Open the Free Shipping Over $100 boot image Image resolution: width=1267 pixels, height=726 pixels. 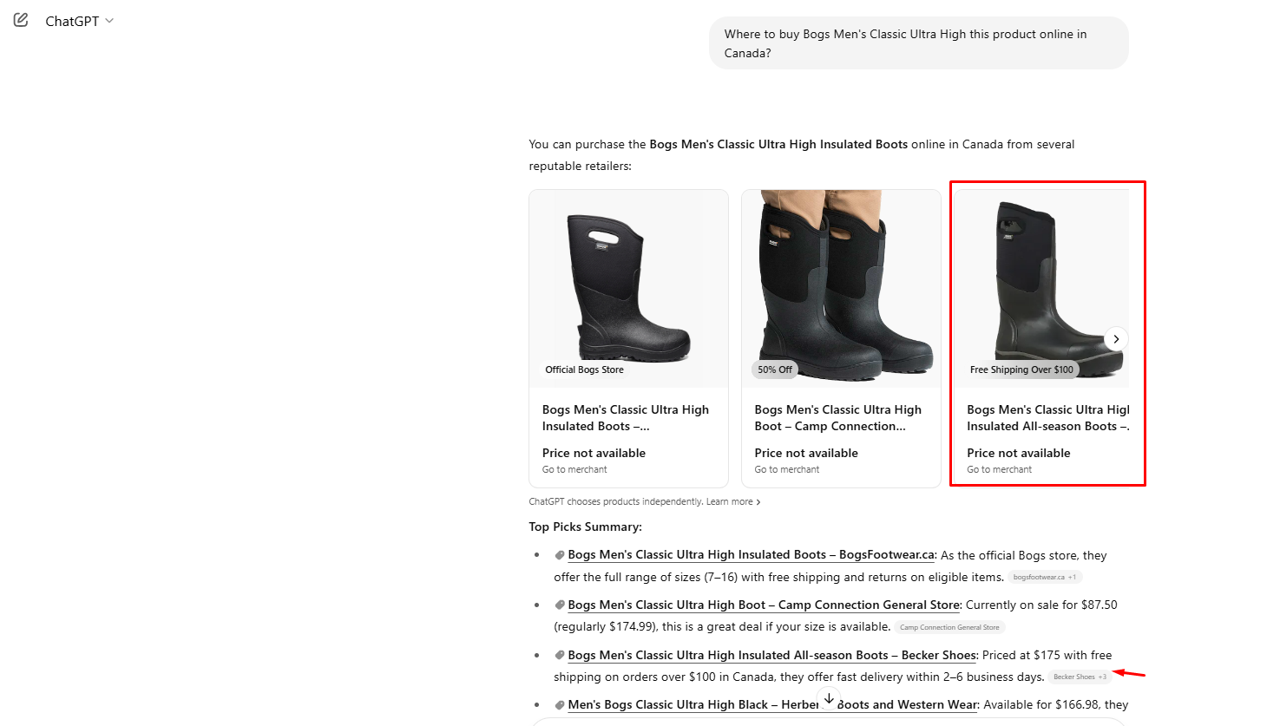pyautogui.click(x=1041, y=289)
